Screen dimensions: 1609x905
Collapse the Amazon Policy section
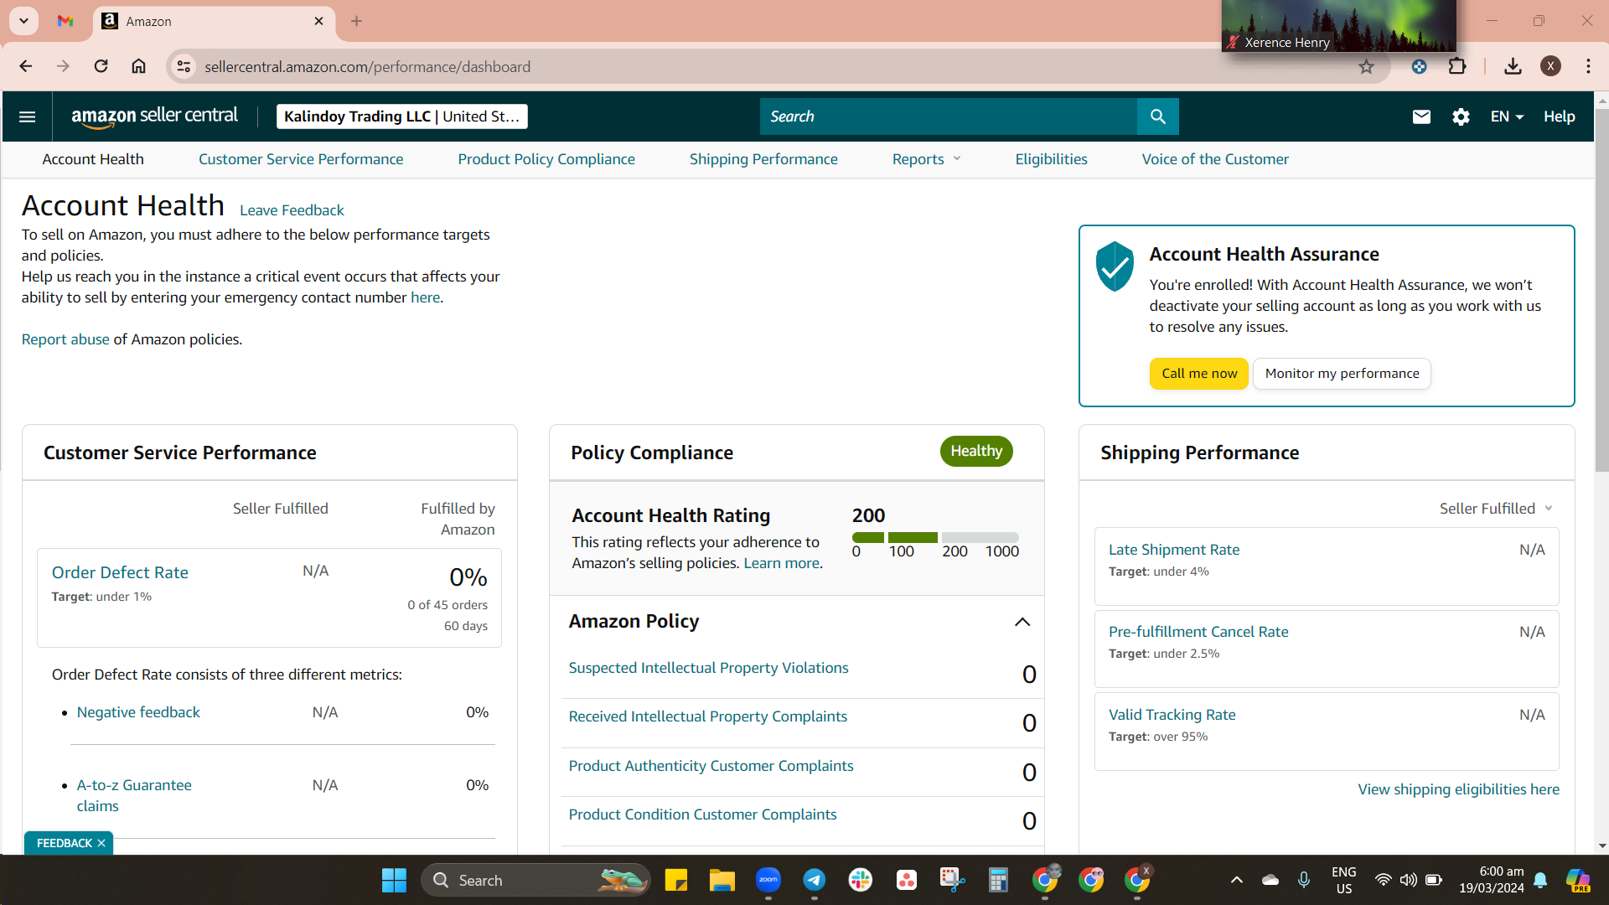tap(1022, 622)
